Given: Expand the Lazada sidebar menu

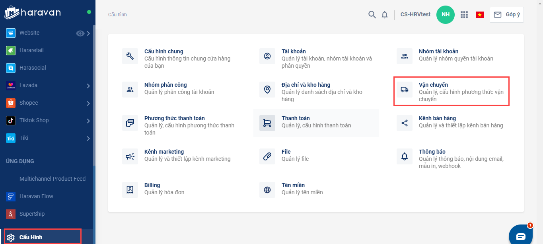Looking at the screenshot, I should [x=88, y=86].
